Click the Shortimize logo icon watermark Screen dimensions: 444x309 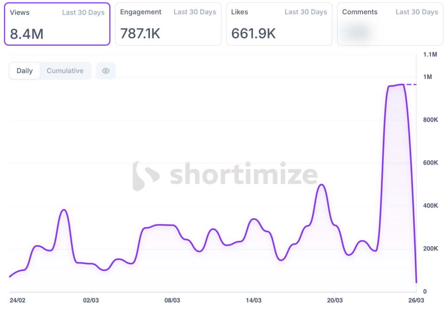(146, 176)
